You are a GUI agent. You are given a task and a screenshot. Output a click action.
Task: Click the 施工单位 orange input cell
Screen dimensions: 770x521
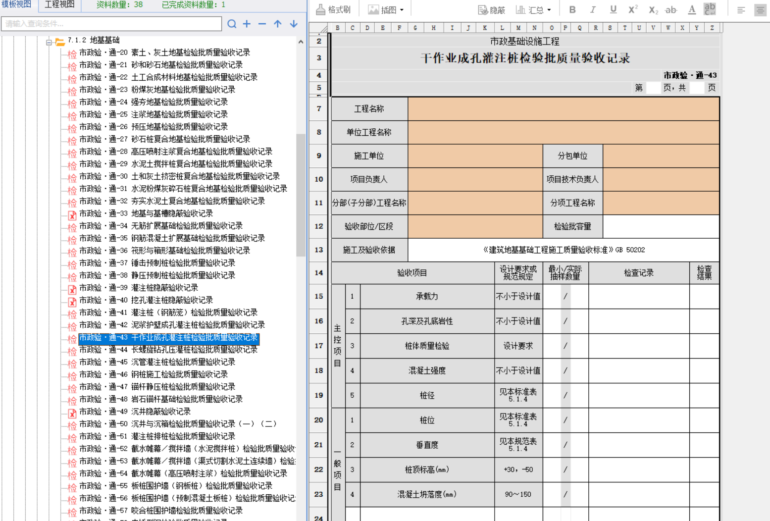point(475,156)
